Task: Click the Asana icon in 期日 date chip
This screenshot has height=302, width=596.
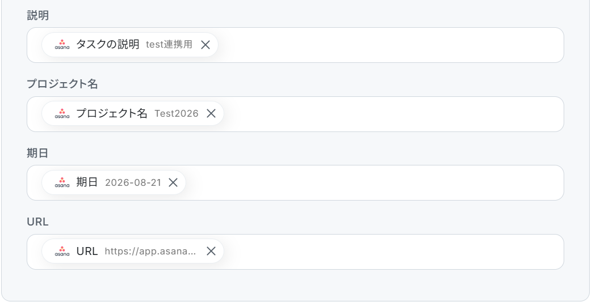Action: coord(62,182)
